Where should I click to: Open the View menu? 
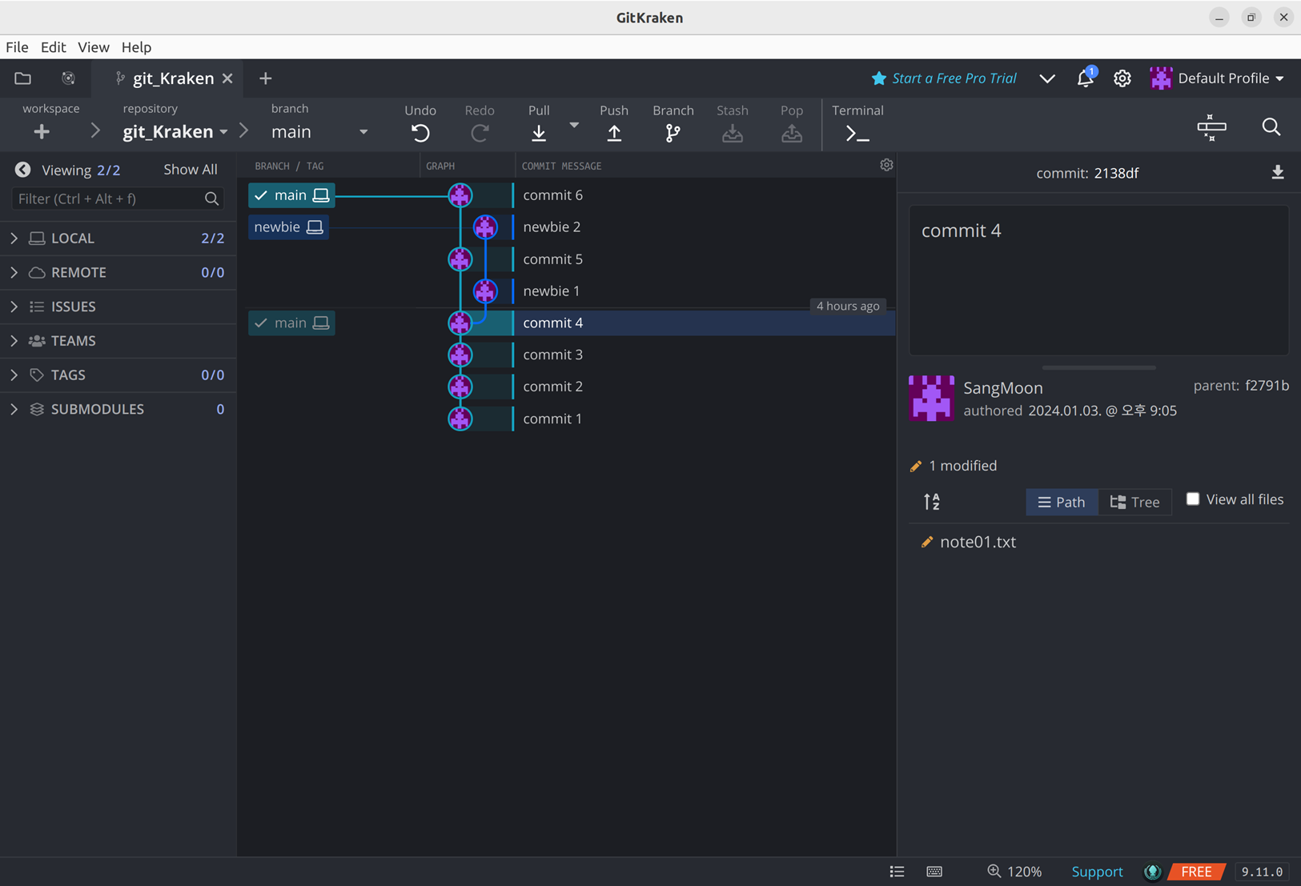pos(93,47)
